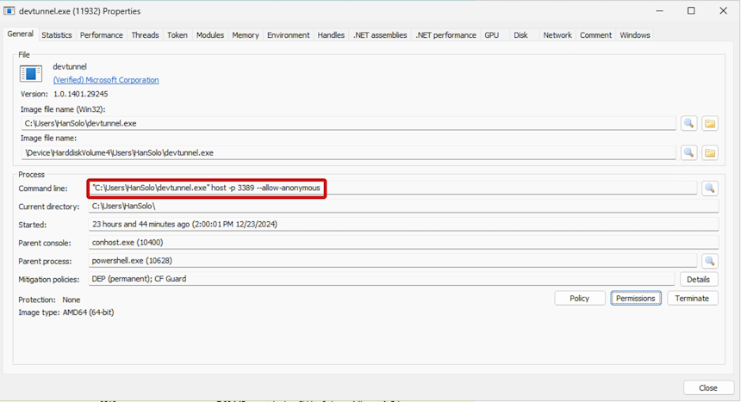Open folder location of Win32 image file

(710, 123)
